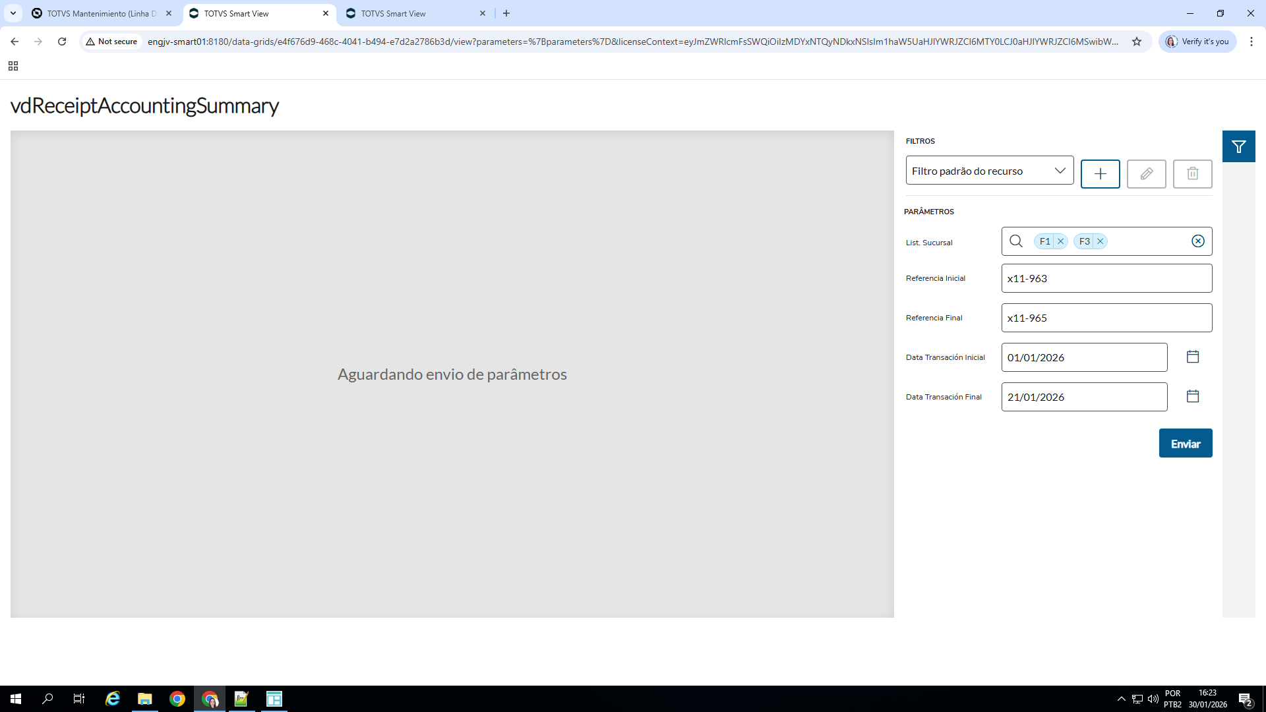
Task: Open the browser tab search dropdown arrow
Action: pos(13,13)
